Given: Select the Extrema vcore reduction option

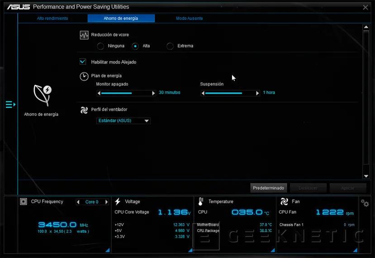Looking at the screenshot, I should pos(170,46).
